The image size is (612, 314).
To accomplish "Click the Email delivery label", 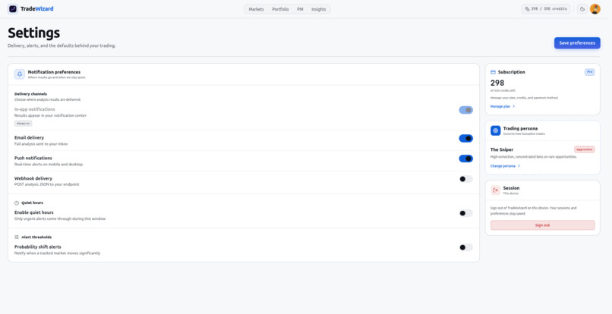I will pyautogui.click(x=30, y=138).
